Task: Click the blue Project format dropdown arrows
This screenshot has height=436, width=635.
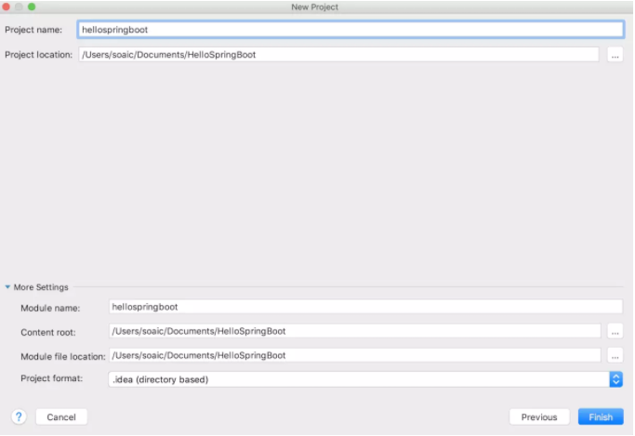Action: pyautogui.click(x=615, y=379)
